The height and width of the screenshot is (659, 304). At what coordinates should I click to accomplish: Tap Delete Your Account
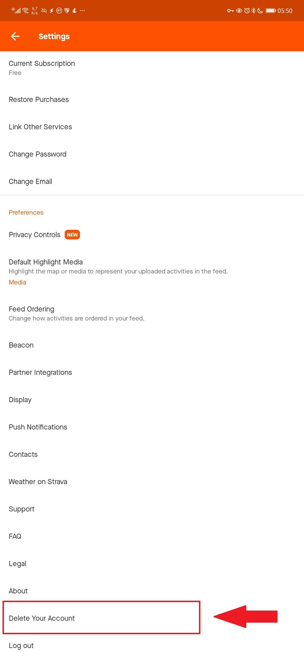tap(42, 618)
